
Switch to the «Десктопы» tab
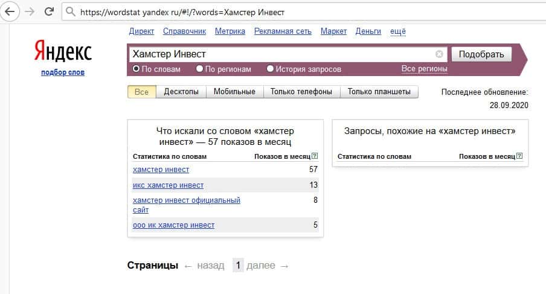tap(181, 92)
